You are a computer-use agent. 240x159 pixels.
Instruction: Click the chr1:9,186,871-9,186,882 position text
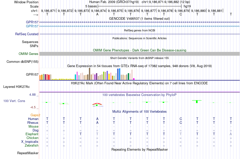[166, 2]
